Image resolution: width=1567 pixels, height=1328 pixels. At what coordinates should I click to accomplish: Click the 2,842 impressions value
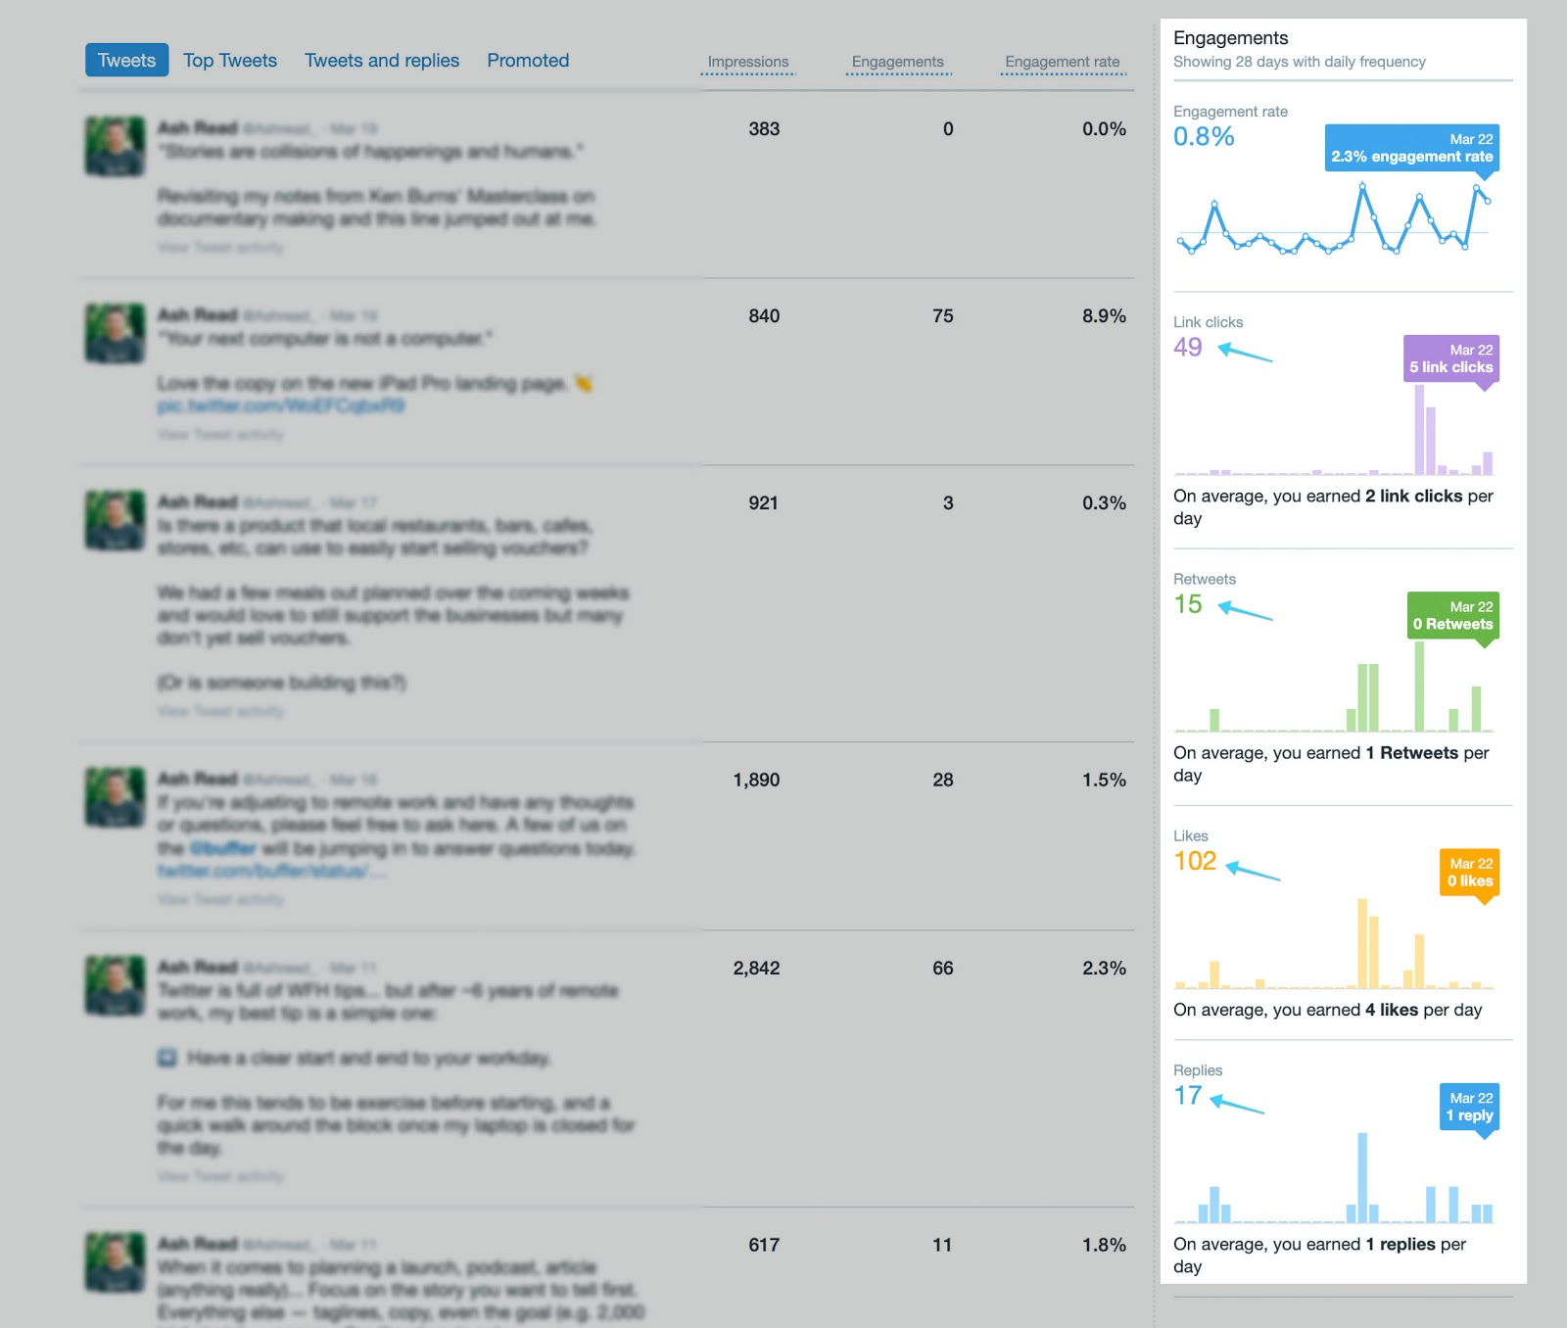point(756,968)
